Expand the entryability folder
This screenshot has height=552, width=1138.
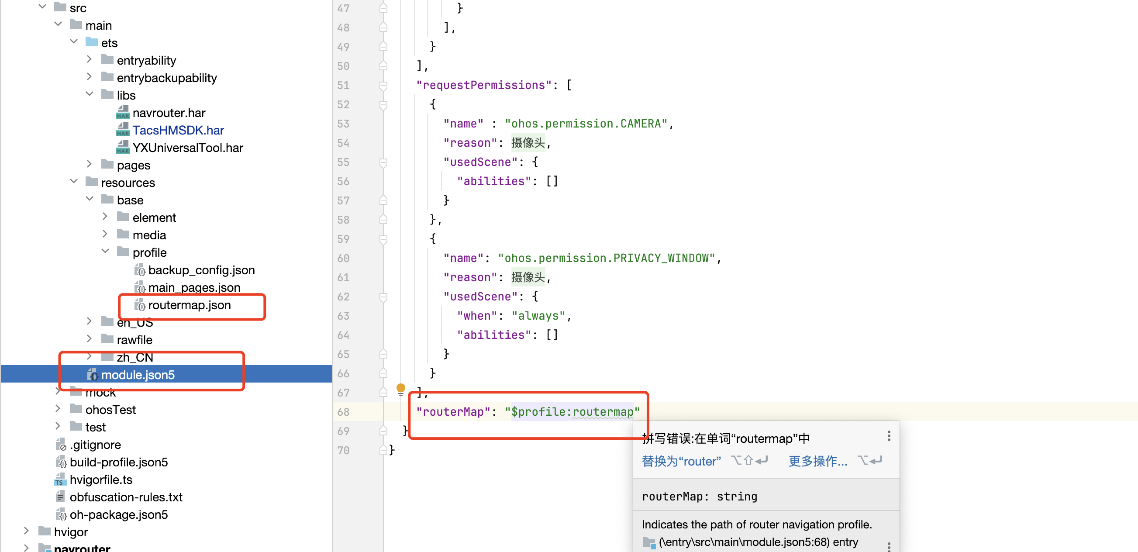tap(89, 59)
